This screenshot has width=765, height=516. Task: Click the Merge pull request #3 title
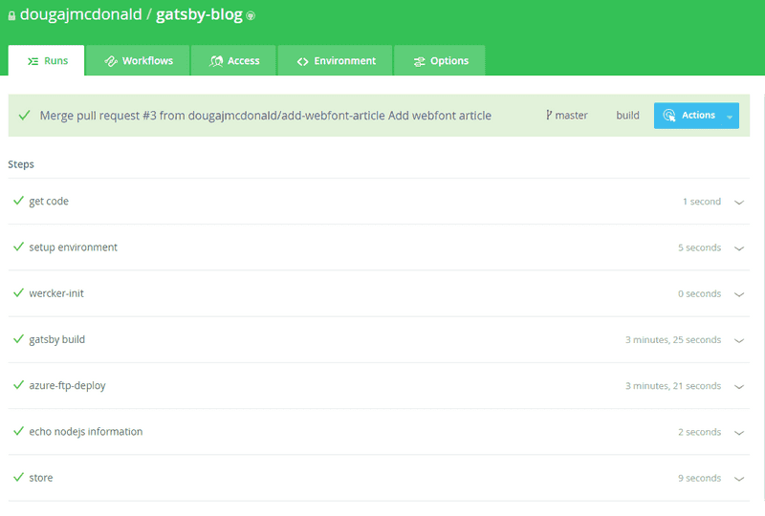point(266,116)
